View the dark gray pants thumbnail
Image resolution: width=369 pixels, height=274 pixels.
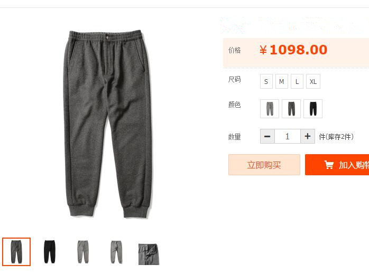pos(16,252)
